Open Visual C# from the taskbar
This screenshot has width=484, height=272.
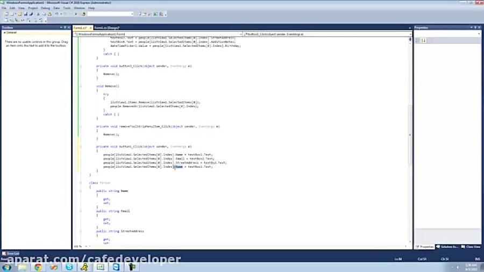101,267
